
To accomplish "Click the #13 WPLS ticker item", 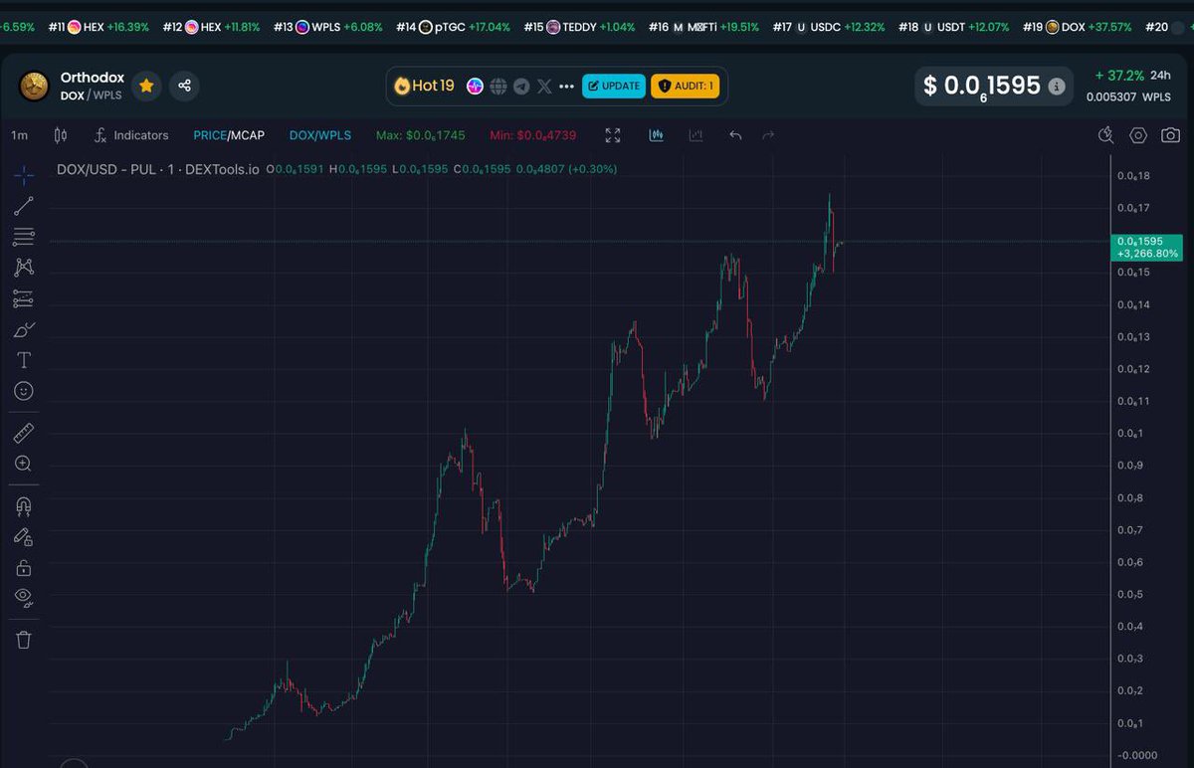I will 328,27.
